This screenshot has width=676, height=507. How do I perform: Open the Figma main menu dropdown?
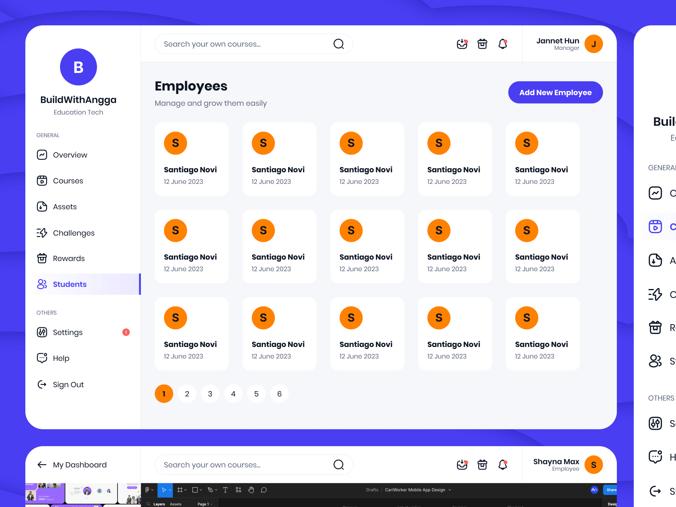click(149, 490)
